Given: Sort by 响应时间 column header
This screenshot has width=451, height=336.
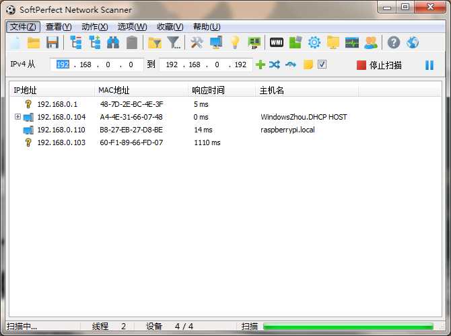Looking at the screenshot, I should [x=221, y=90].
